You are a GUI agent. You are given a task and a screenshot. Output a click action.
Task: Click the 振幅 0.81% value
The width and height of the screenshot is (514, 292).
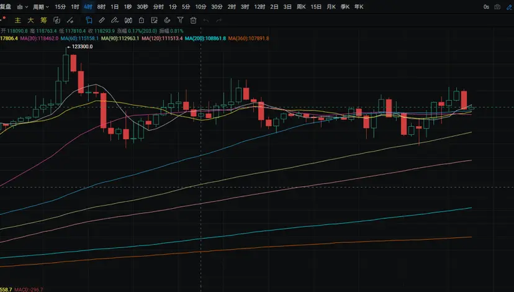coord(171,31)
